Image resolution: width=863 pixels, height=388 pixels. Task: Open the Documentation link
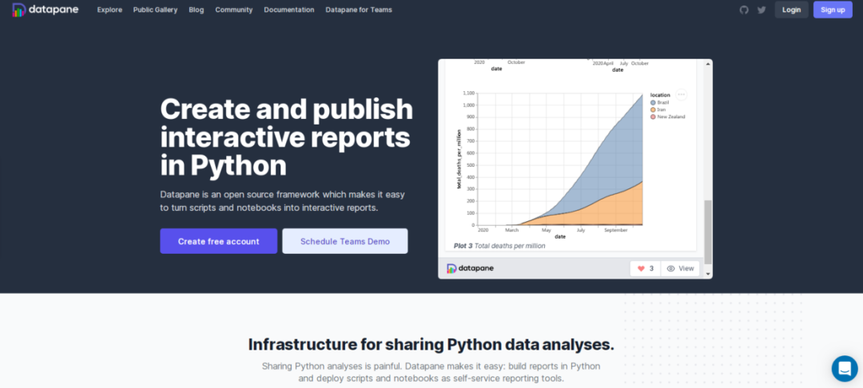[289, 10]
